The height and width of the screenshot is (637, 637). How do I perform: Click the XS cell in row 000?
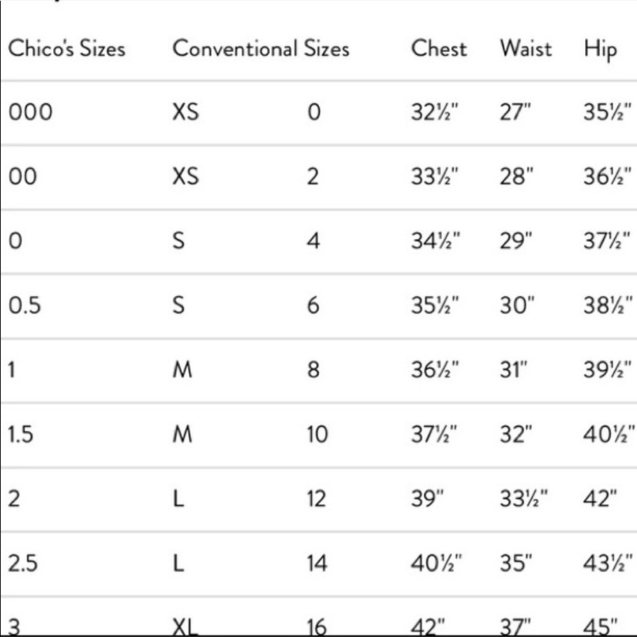(185, 112)
